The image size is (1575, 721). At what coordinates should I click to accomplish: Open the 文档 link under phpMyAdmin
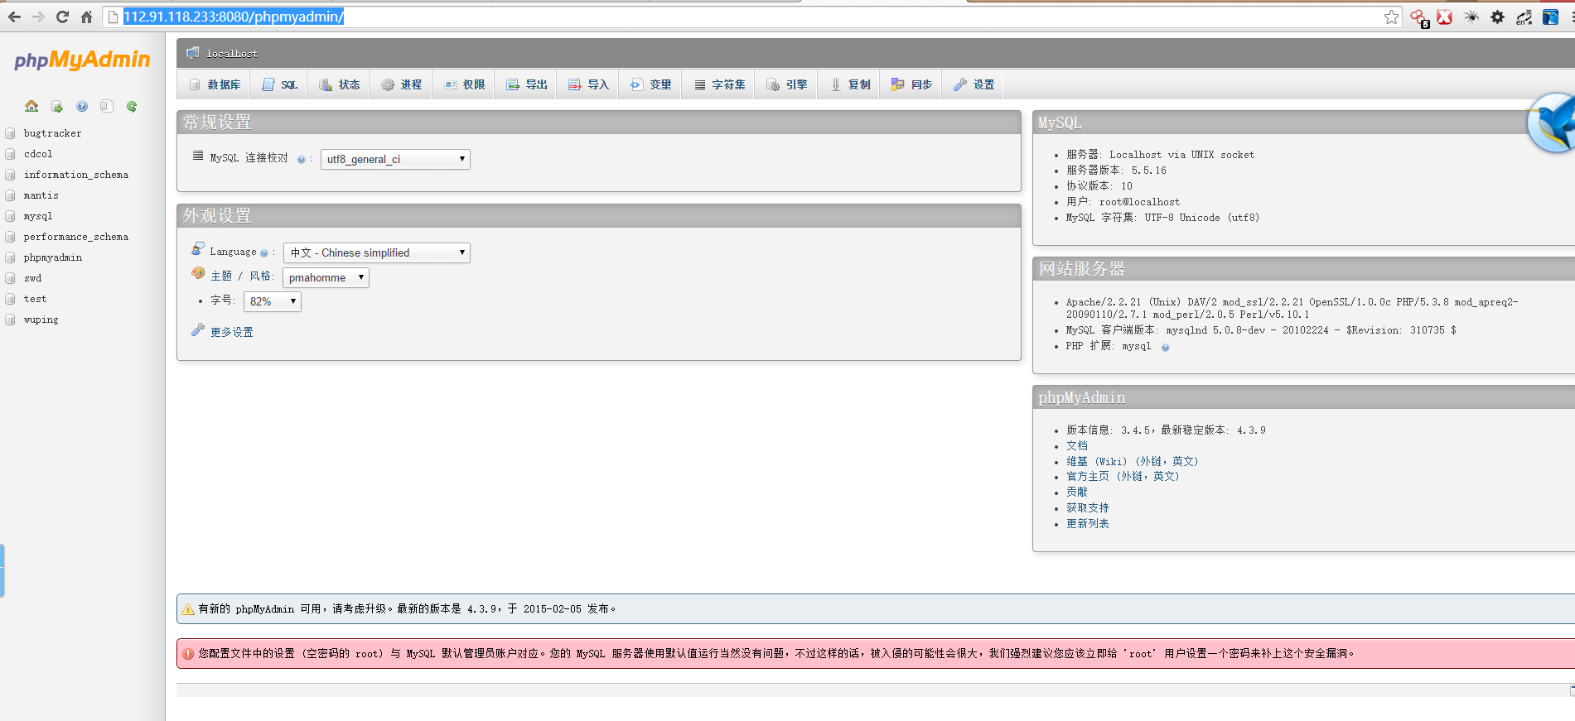(x=1077, y=446)
